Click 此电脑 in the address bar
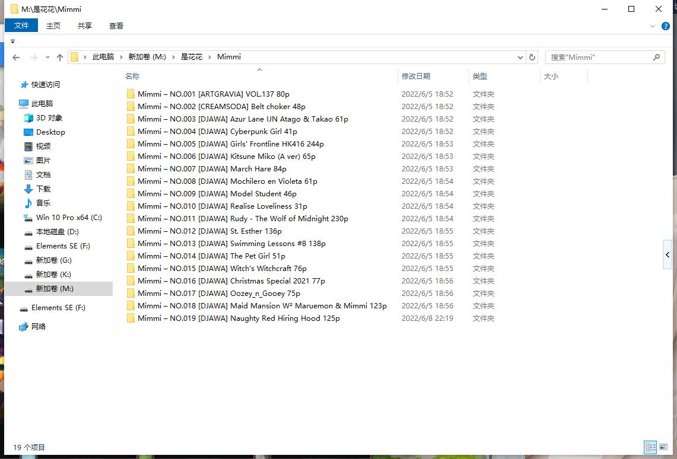Image resolution: width=677 pixels, height=459 pixels. click(103, 57)
